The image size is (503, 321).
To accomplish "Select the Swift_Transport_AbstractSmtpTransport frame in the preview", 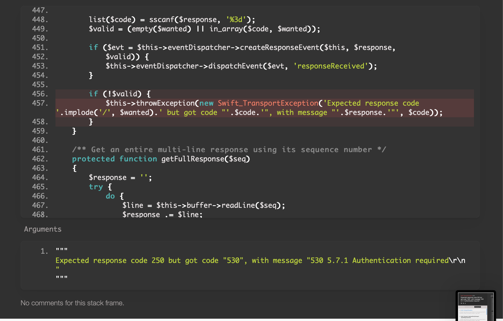I will coord(470,317).
